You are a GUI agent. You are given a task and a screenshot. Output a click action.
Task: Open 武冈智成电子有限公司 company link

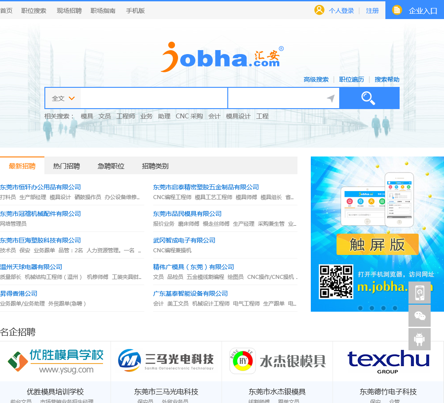pyautogui.click(x=184, y=240)
